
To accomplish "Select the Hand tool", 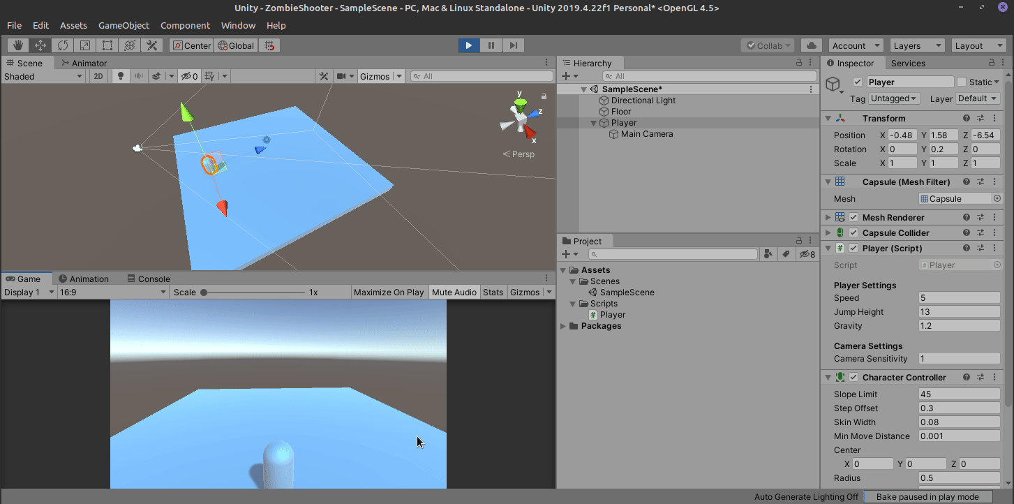I will [18, 45].
